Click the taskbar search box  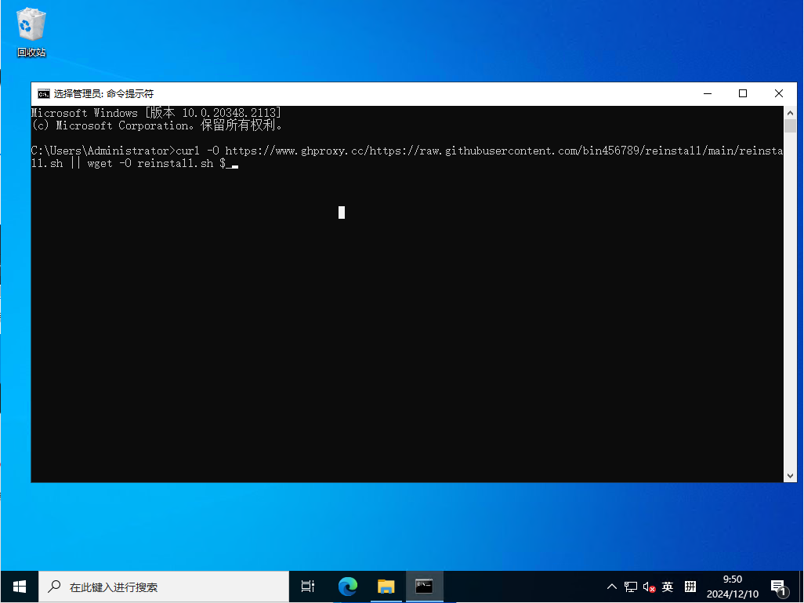tap(164, 587)
